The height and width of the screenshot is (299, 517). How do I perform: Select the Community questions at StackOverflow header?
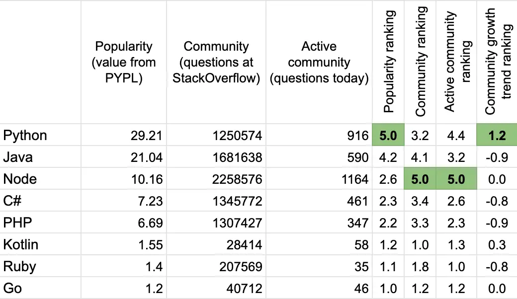tap(216, 62)
